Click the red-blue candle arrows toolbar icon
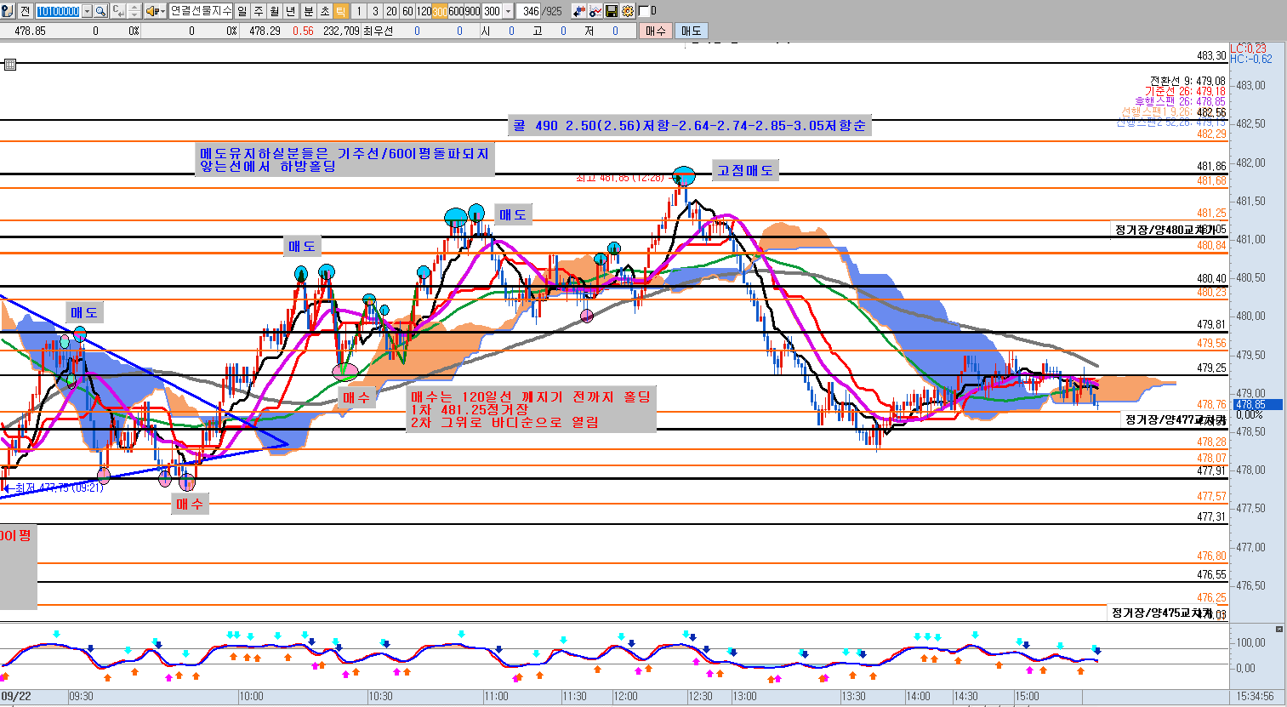The height and width of the screenshot is (707, 1287). coord(579,11)
